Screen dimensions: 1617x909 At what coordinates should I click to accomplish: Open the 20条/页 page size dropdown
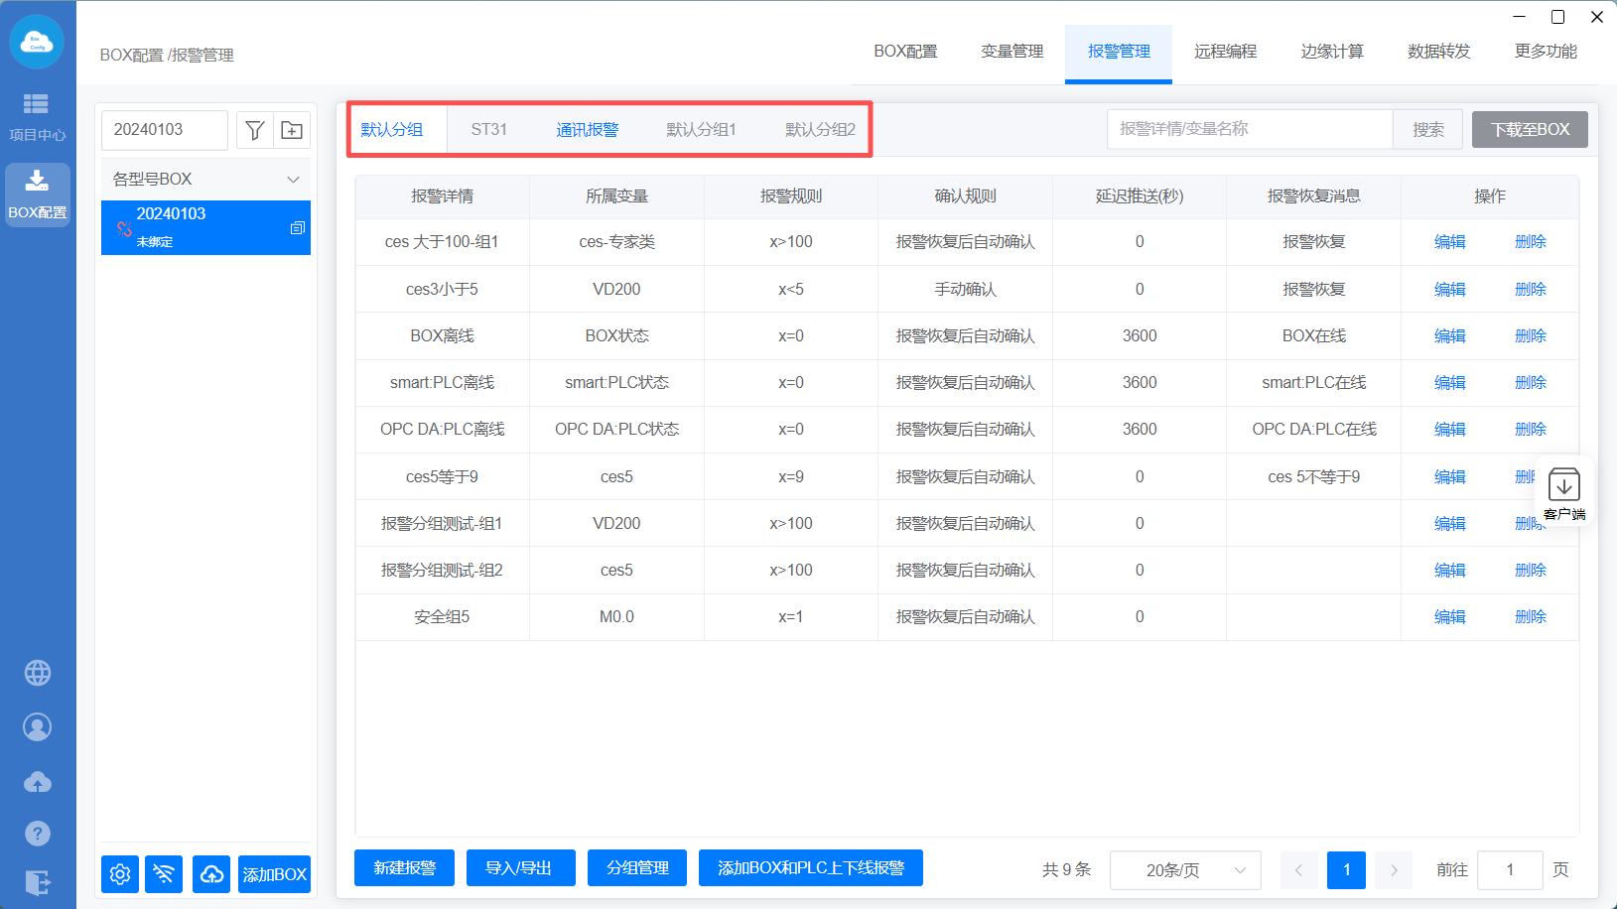click(x=1185, y=870)
